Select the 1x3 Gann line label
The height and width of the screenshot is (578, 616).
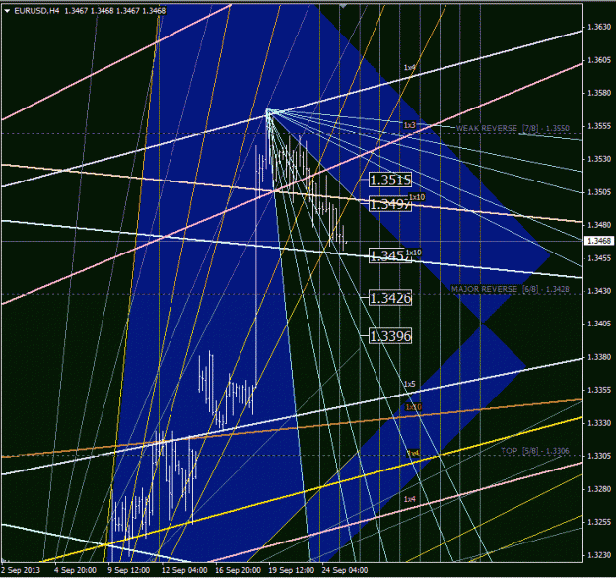coord(409,125)
